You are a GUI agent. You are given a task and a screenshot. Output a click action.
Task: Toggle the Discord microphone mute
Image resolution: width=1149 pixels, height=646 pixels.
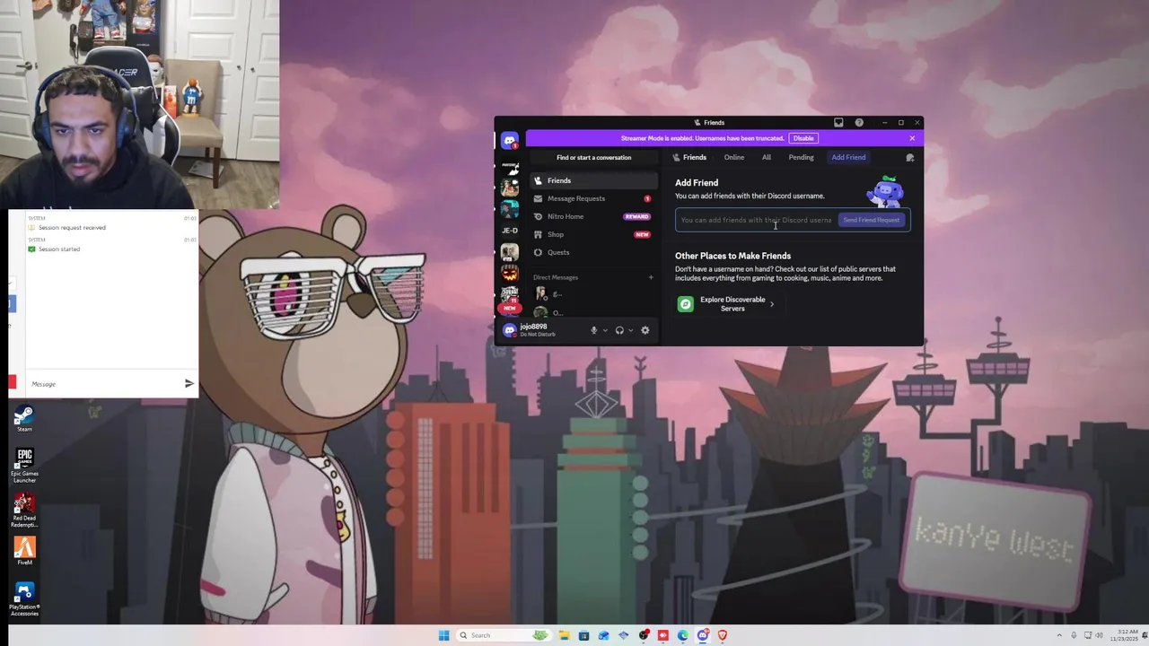pos(593,330)
